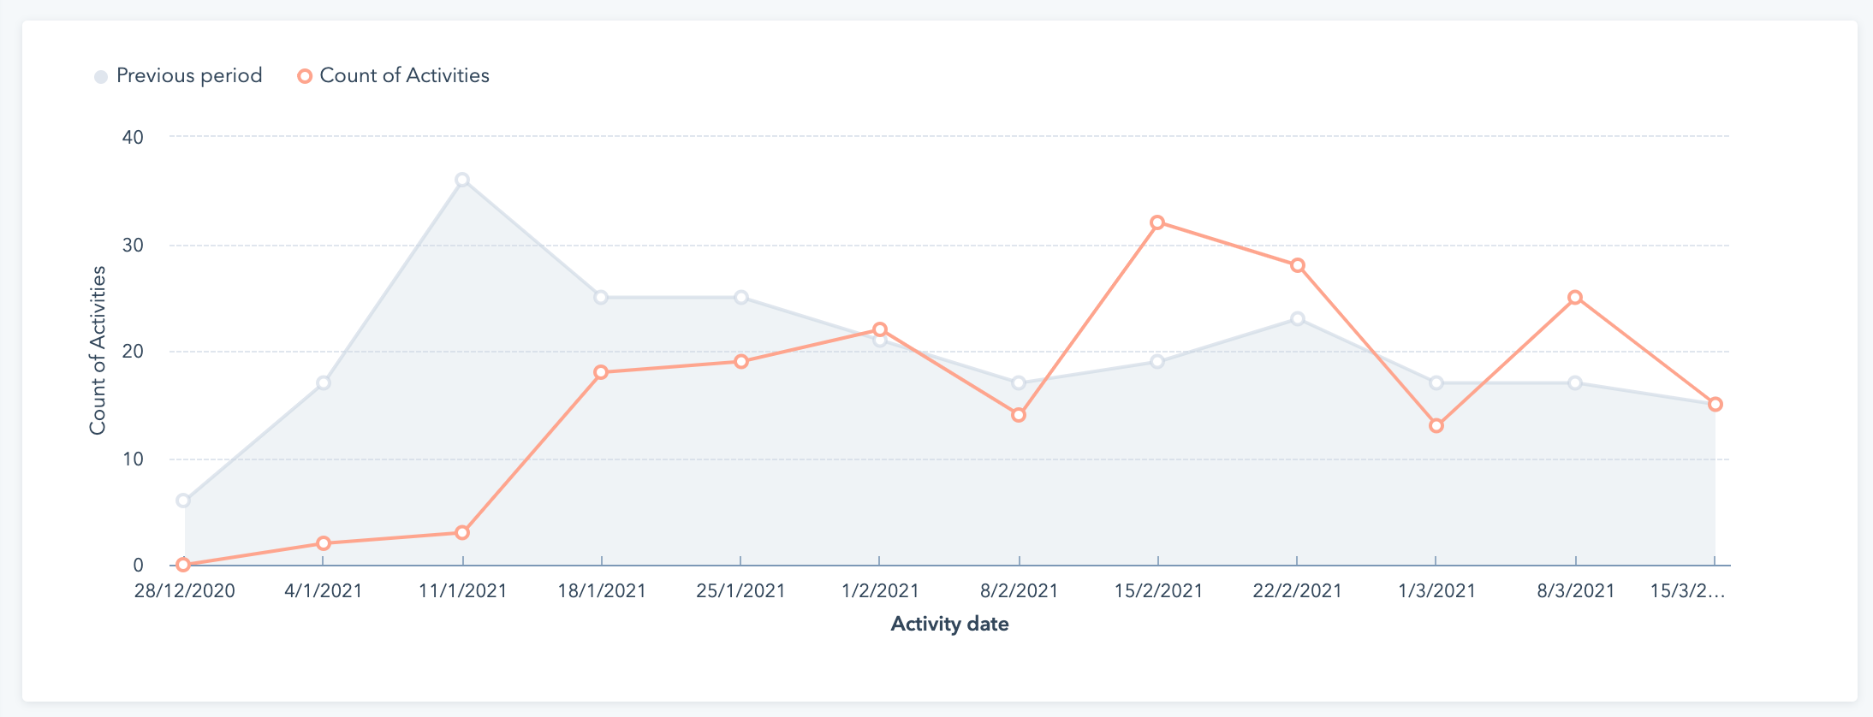Click the orange data point at 25/1/2021

741,361
